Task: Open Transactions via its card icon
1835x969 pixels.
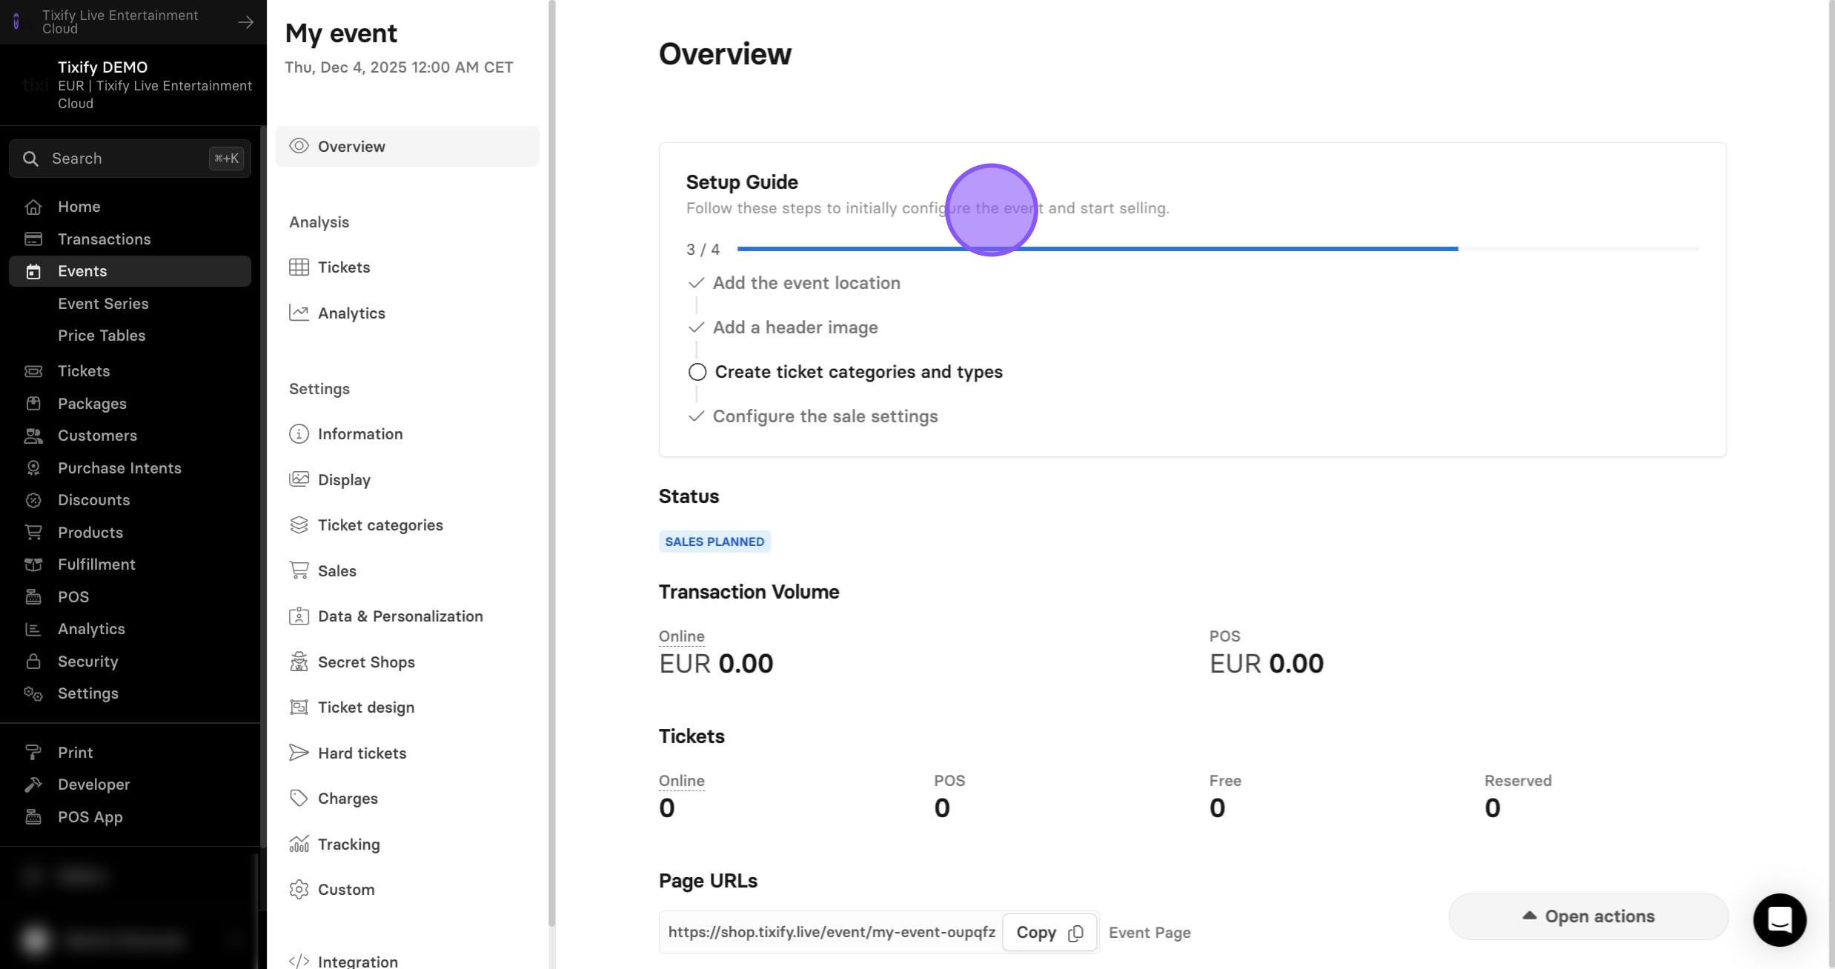Action: 33,239
